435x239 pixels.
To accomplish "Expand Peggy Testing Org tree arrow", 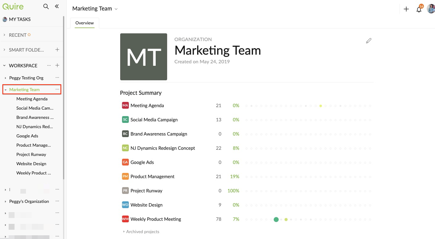I will [x=6, y=78].
